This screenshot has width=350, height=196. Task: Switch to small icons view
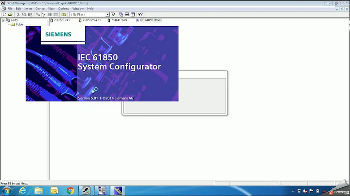pos(44,15)
